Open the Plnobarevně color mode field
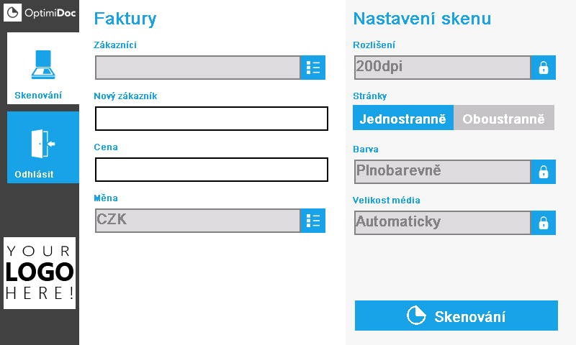 [x=443, y=172]
